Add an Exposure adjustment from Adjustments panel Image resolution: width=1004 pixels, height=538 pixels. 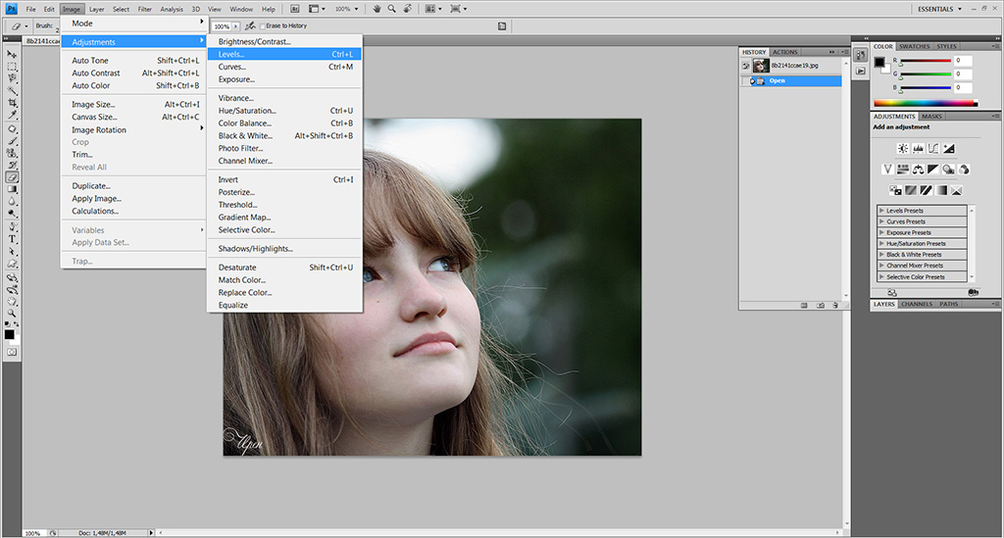949,148
